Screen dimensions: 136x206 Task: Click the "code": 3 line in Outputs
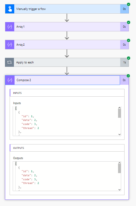coord(29,179)
